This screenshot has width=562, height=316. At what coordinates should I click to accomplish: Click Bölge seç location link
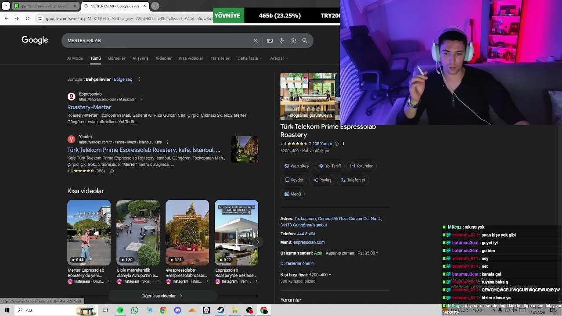coord(123,79)
